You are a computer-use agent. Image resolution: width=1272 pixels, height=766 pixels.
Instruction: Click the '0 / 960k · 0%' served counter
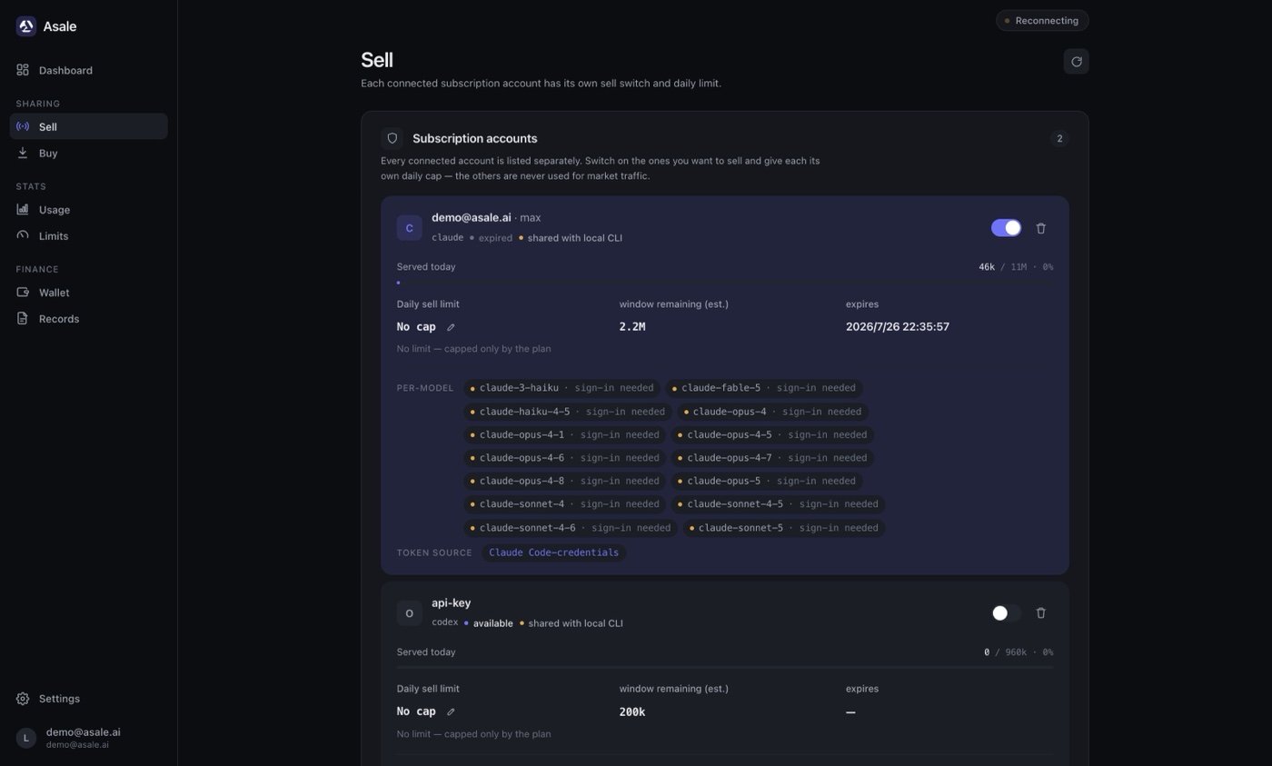[x=1019, y=652]
